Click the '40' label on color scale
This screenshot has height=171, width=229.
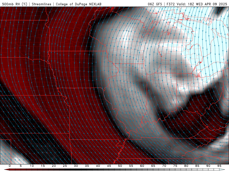tap(98, 166)
